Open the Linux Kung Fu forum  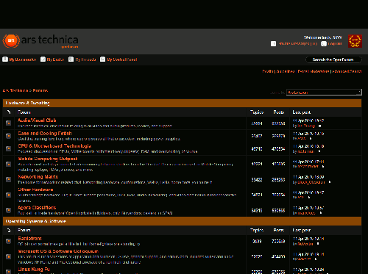(34, 269)
